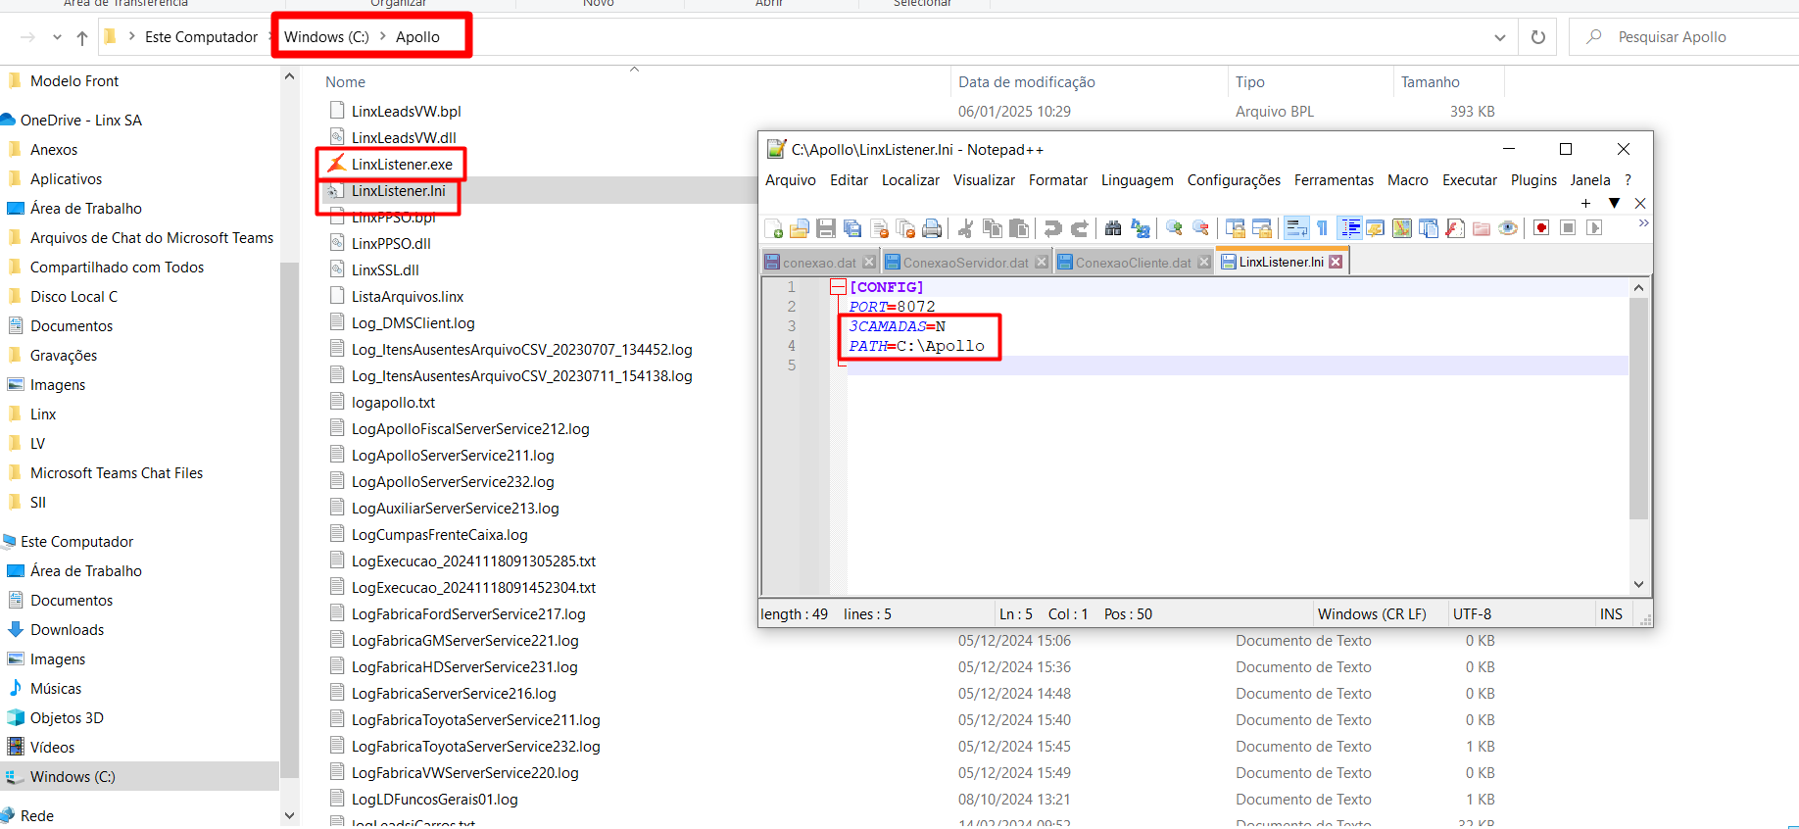Click the Notepad++ editor vertical scrollbar
This screenshot has width=1799, height=829.
pos(1638,409)
